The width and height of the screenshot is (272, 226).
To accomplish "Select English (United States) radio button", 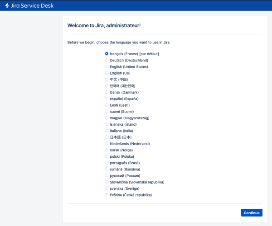I will (107, 66).
